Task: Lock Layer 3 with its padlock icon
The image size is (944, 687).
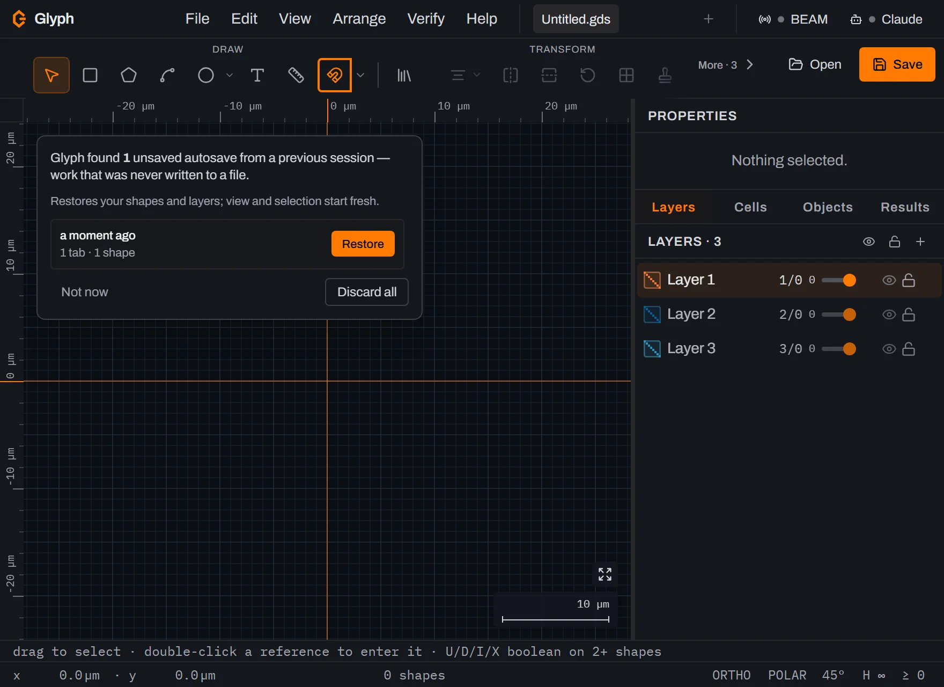Action: pos(909,349)
